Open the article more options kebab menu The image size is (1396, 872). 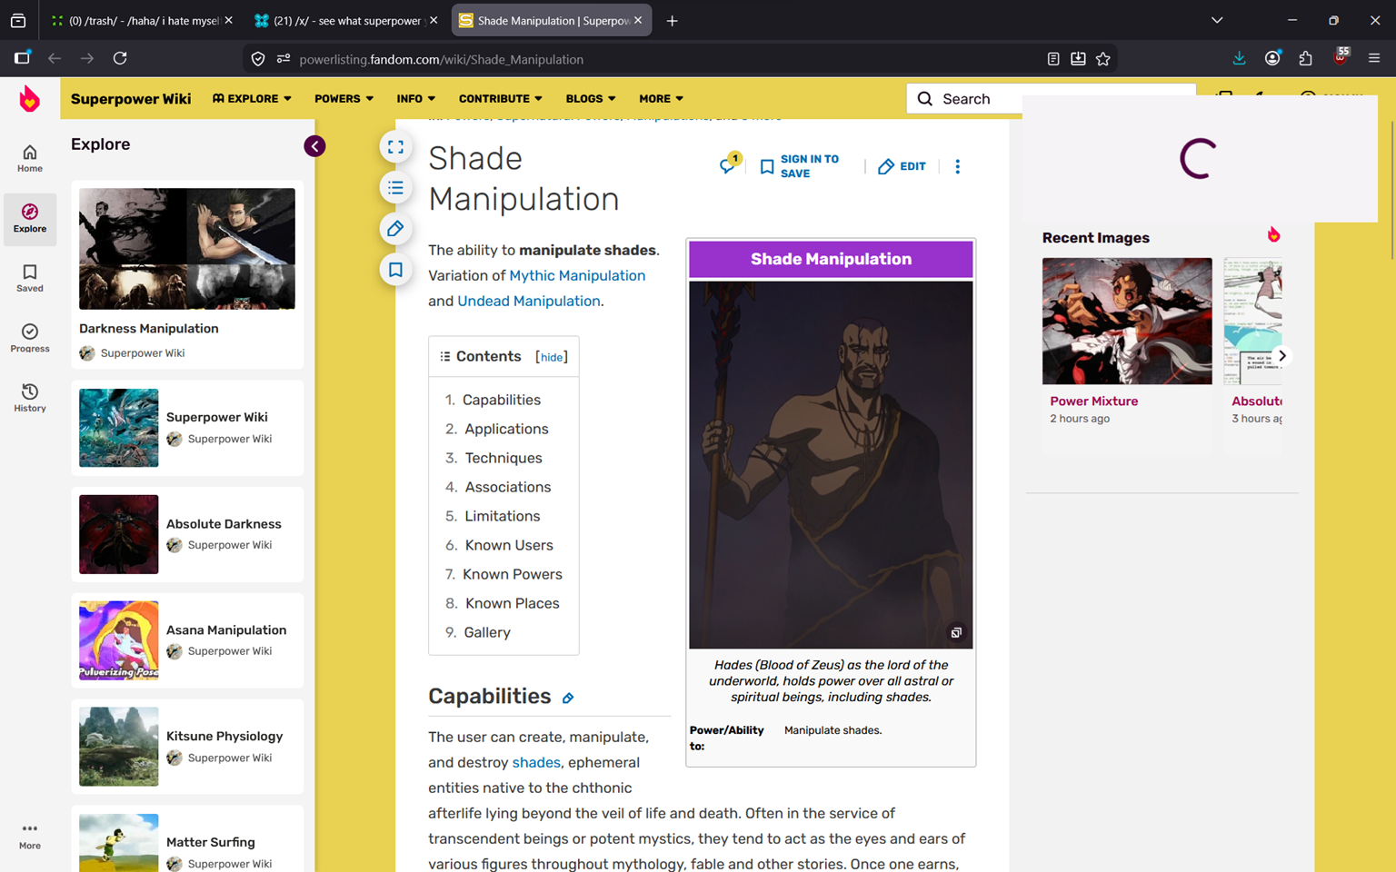[x=957, y=166]
